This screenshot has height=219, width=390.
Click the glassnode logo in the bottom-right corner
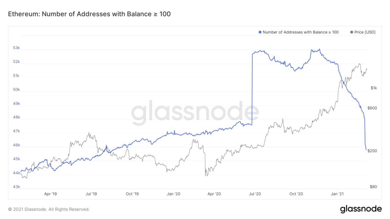[361, 209]
